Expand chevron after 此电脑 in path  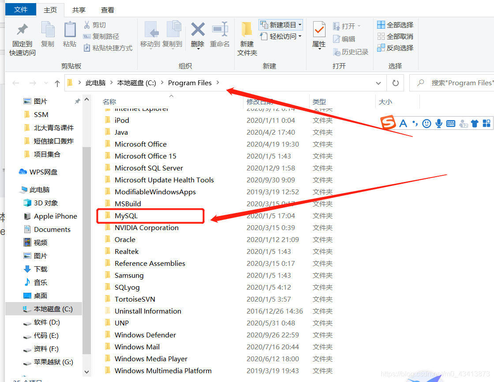(111, 83)
